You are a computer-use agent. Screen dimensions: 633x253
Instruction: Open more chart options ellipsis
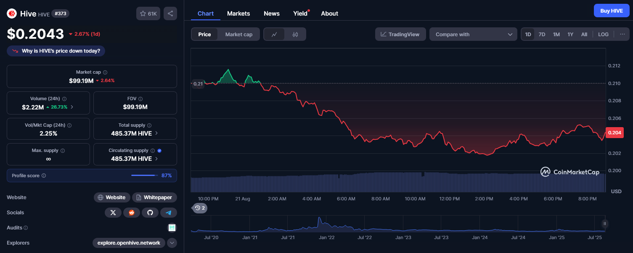(622, 34)
